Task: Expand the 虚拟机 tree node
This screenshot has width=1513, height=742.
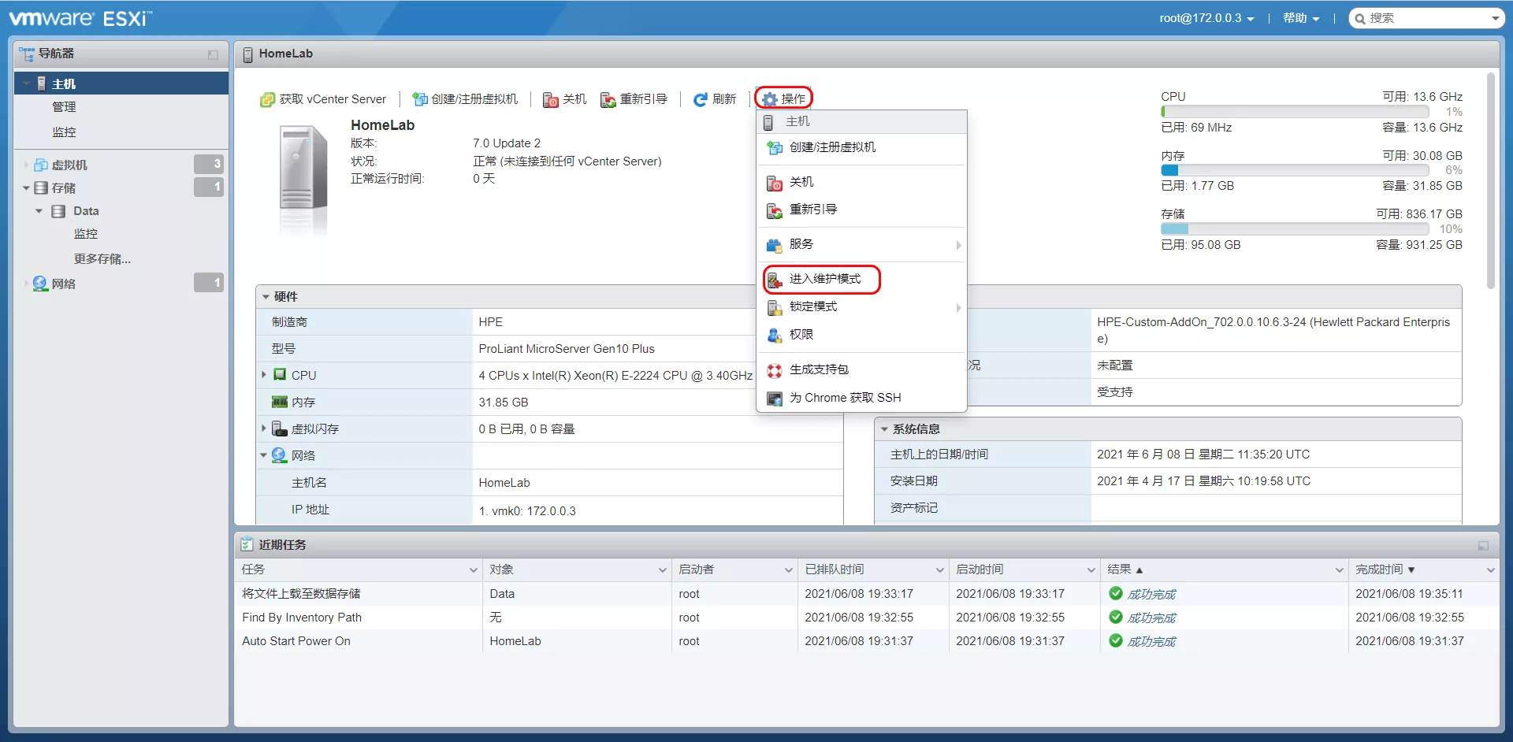Action: (x=26, y=165)
